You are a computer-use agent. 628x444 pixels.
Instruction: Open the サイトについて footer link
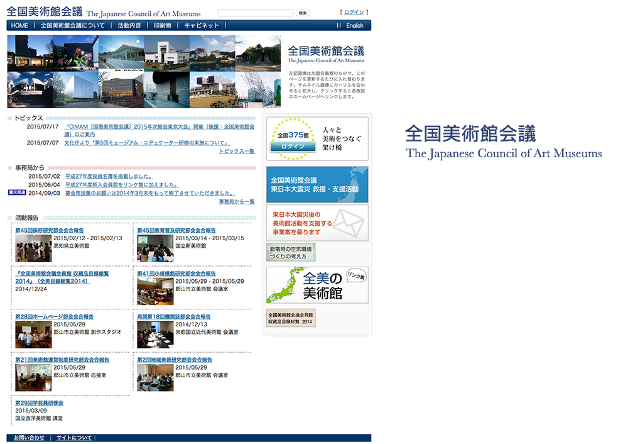click(x=74, y=438)
